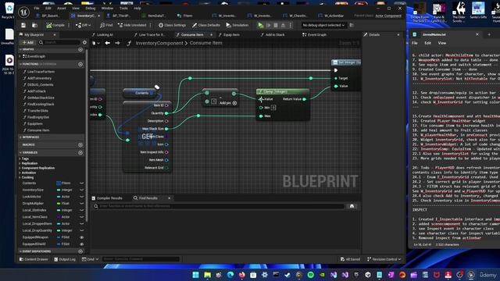Collapse the Functions section
This screenshot has height=281, width=500.
20,64
